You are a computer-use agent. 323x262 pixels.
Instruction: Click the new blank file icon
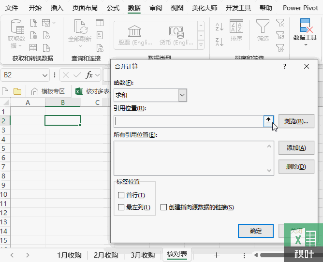(5, 91)
